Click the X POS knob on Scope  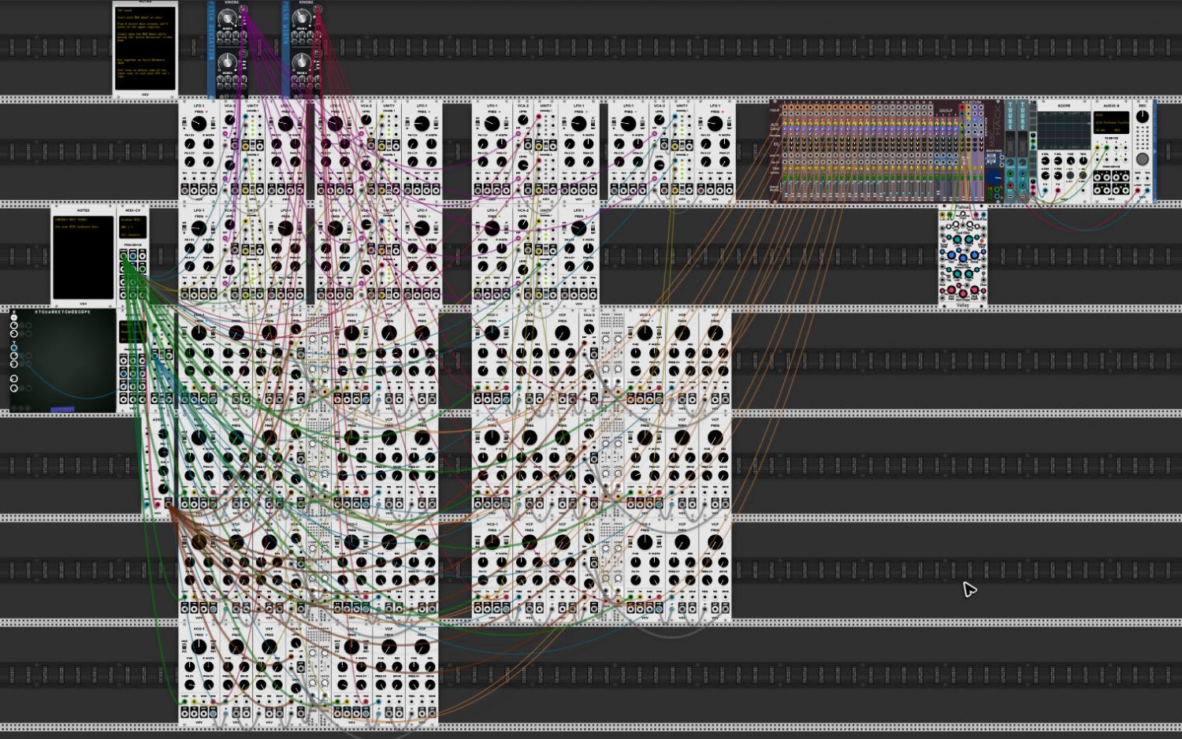(1045, 175)
